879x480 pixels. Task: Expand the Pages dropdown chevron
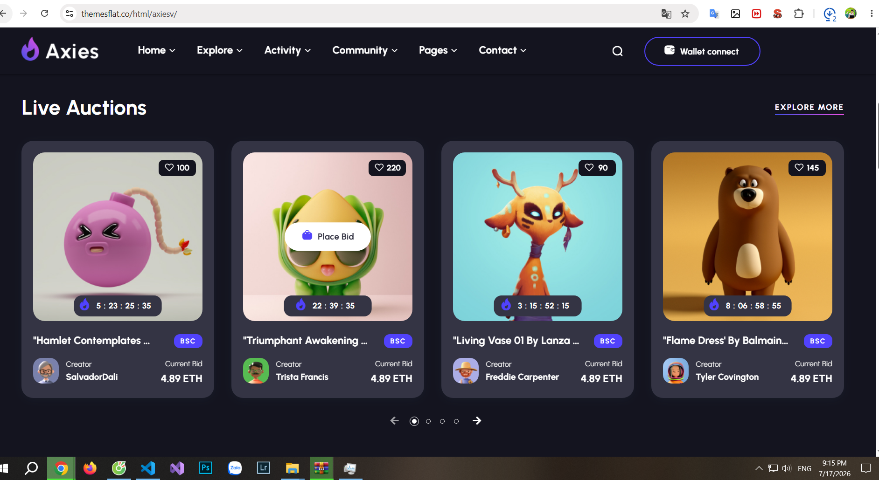point(454,51)
